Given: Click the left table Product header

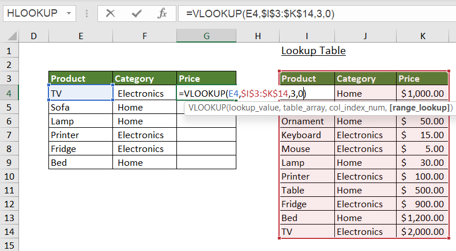Looking at the screenshot, I should click(81, 78).
